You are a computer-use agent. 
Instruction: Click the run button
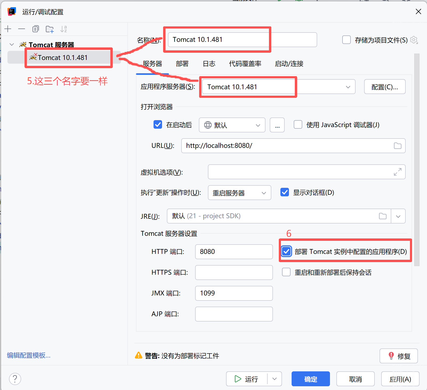[247, 379]
